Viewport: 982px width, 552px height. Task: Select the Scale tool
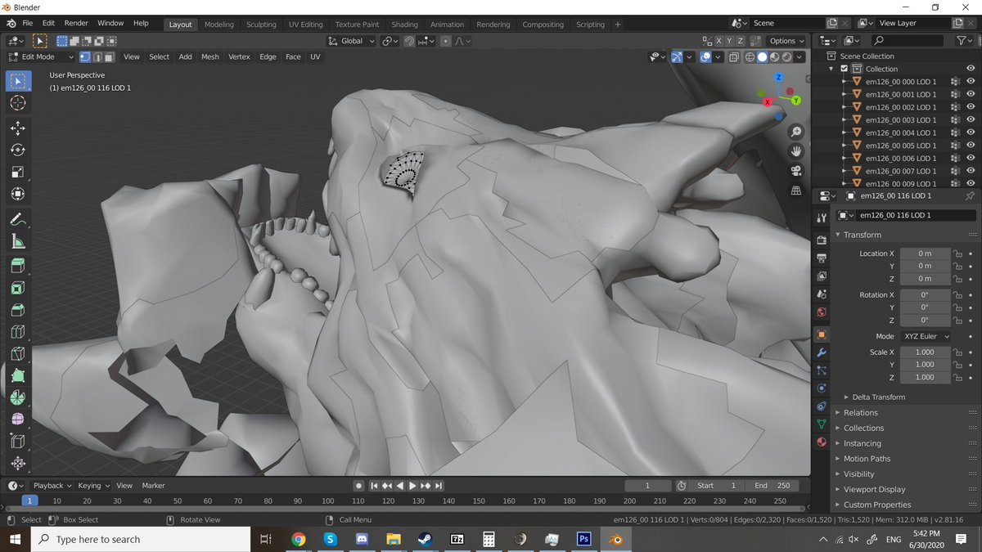(18, 172)
